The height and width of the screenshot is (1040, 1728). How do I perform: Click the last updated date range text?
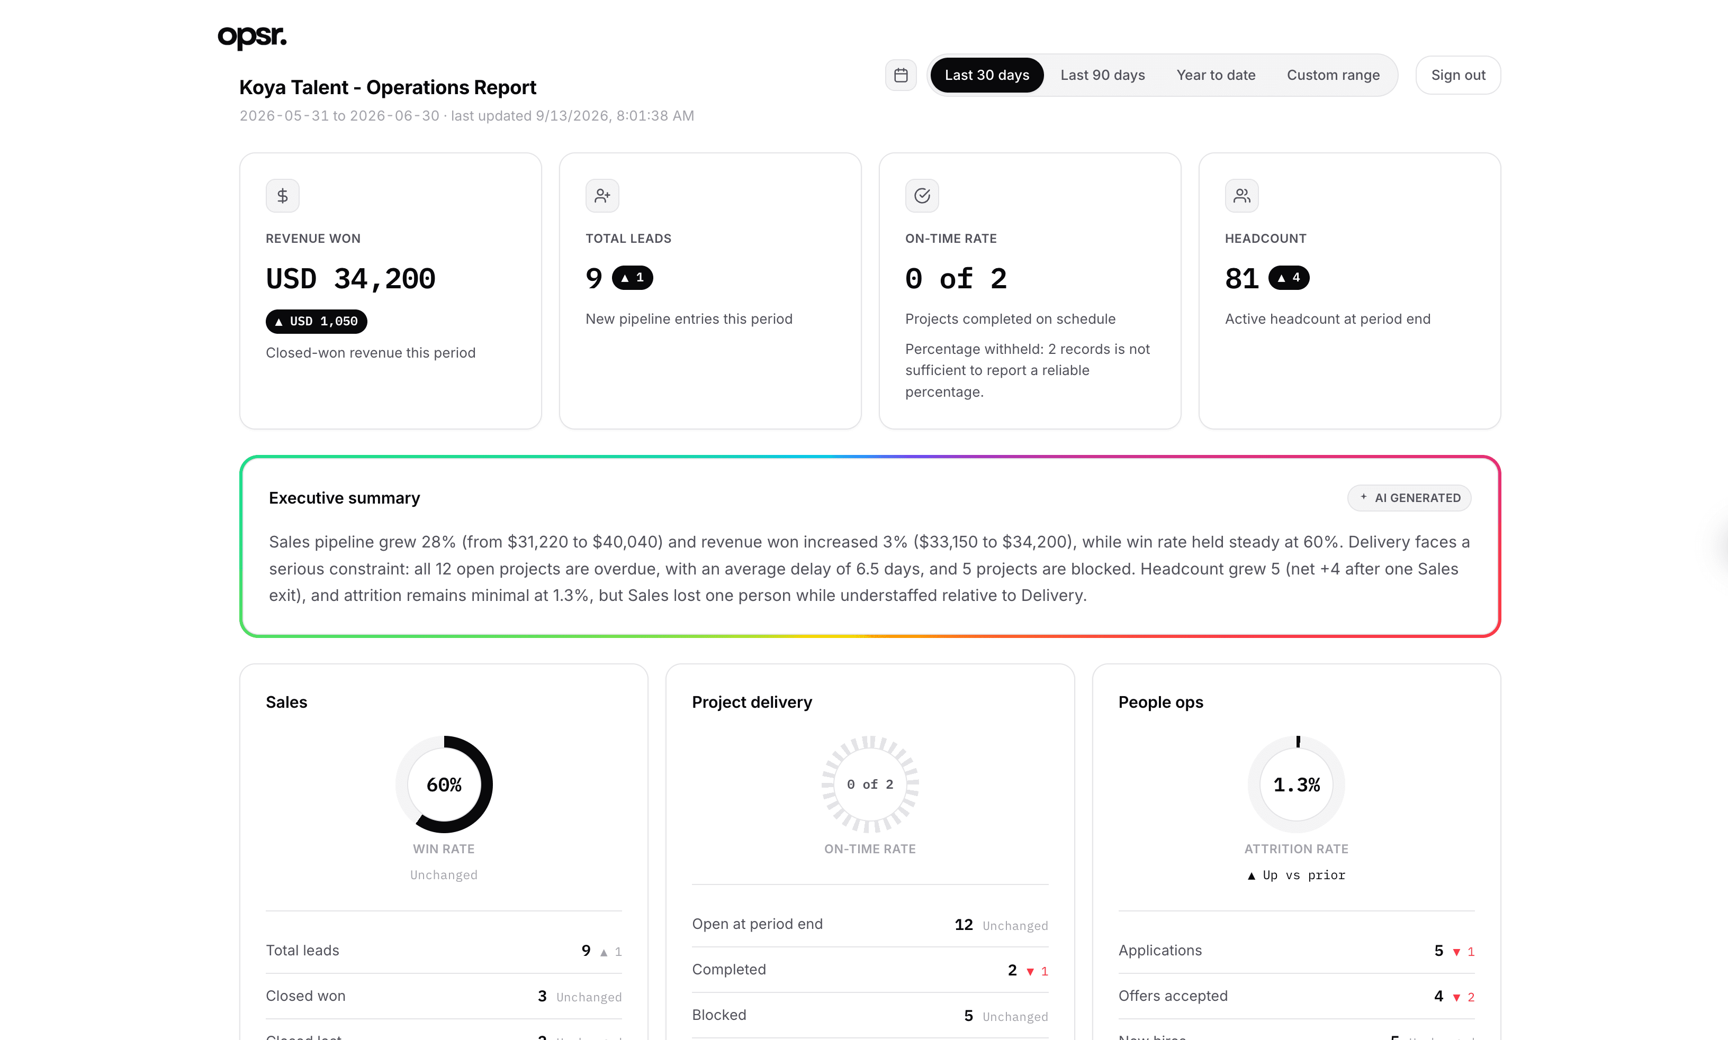(466, 116)
